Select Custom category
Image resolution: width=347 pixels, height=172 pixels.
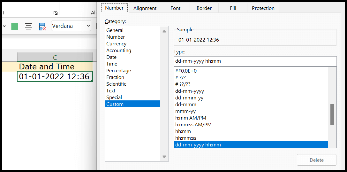(x=132, y=104)
